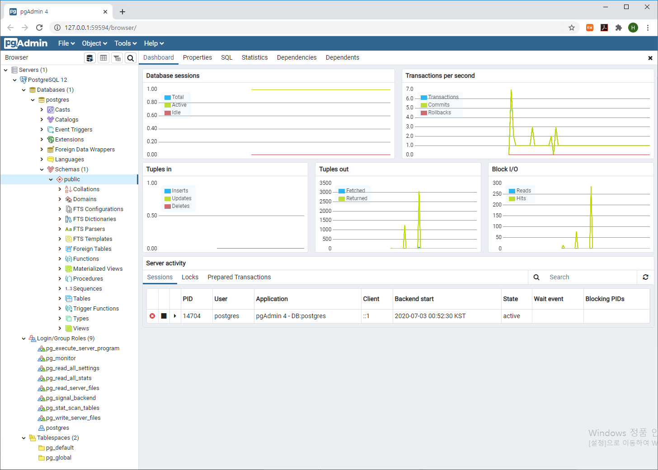Refresh the server activity list
Image resolution: width=658 pixels, height=470 pixels.
(x=645, y=277)
